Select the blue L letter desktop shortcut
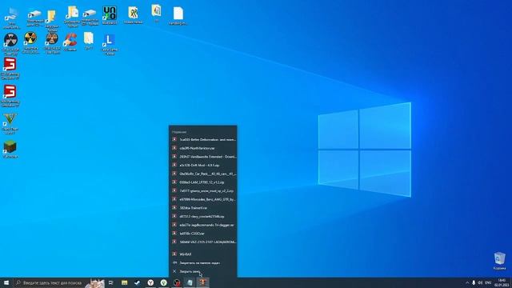This screenshot has width=512, height=288. pos(110,44)
